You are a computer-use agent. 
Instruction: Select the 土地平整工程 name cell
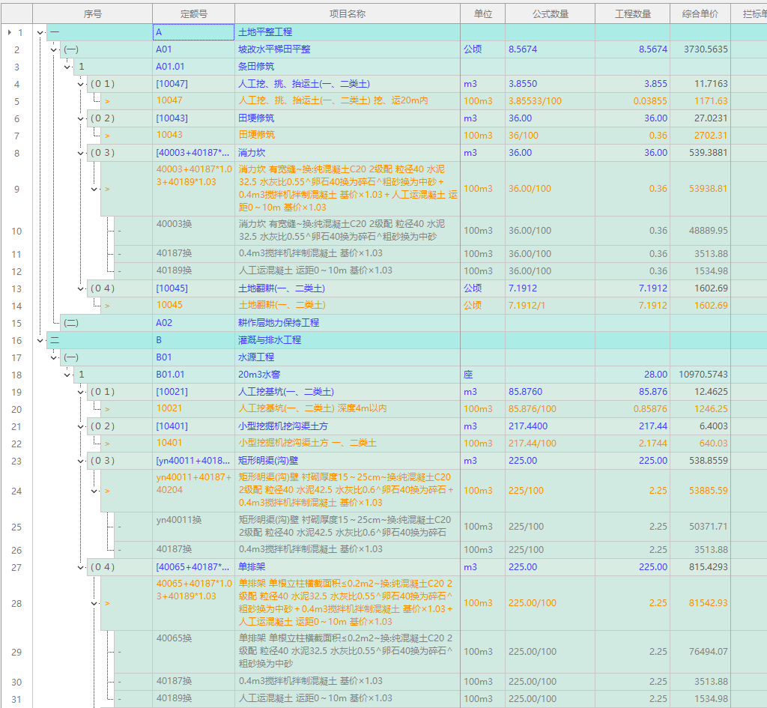coord(348,32)
